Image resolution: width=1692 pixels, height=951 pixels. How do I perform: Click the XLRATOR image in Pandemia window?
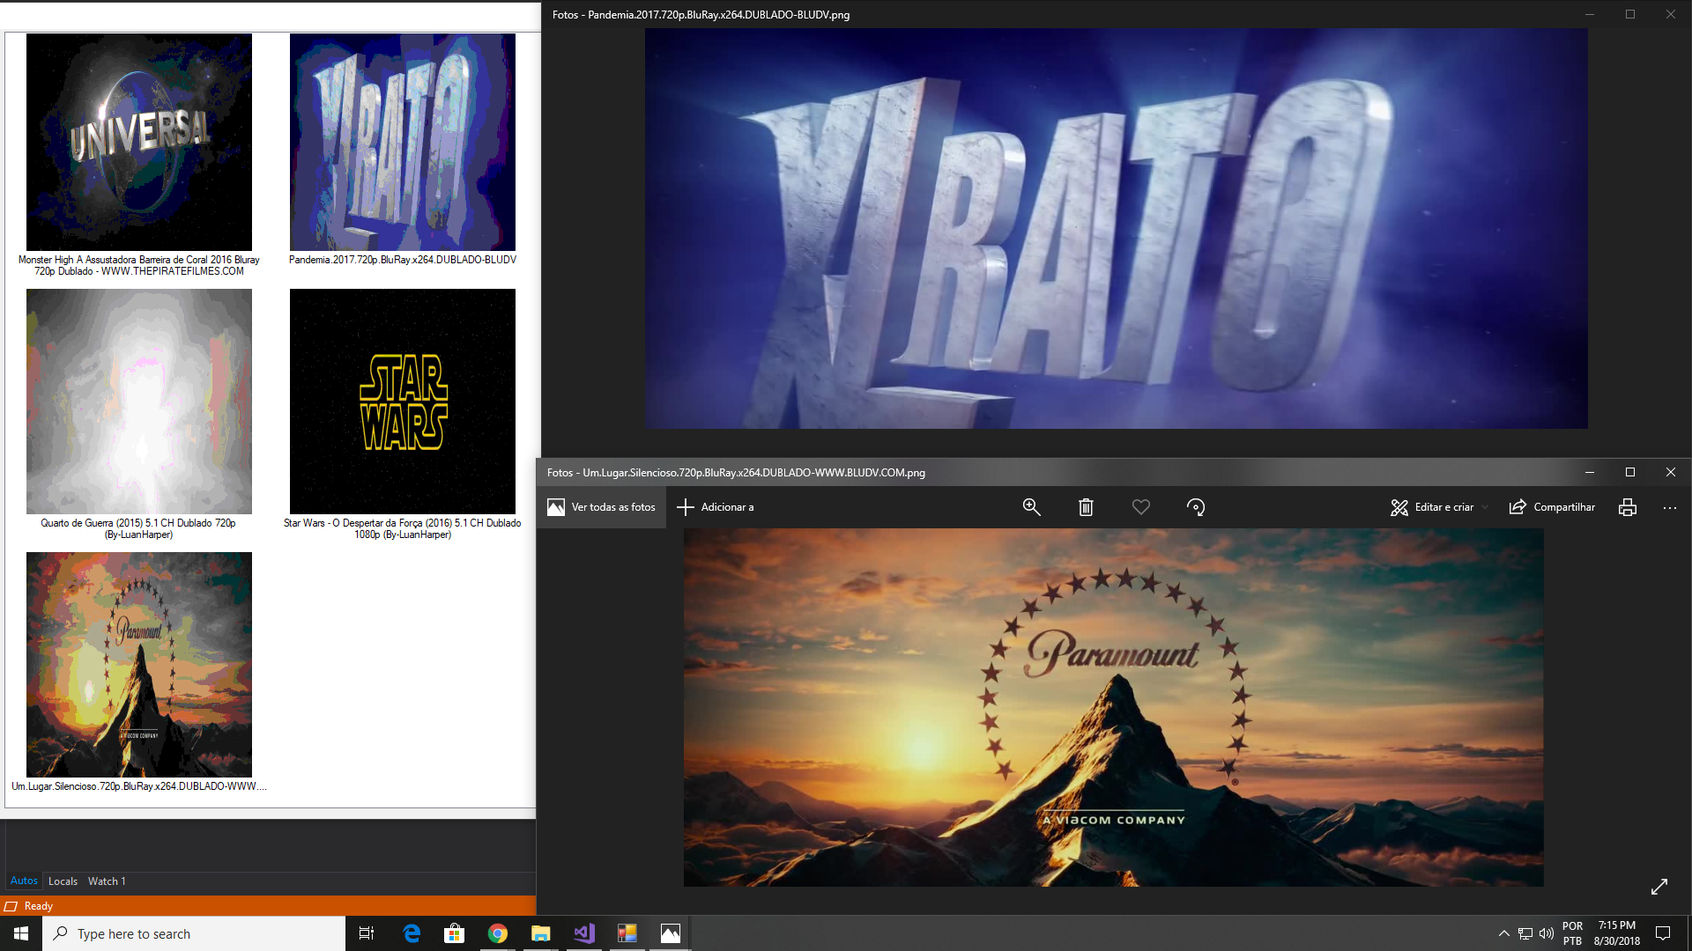pos(1116,229)
